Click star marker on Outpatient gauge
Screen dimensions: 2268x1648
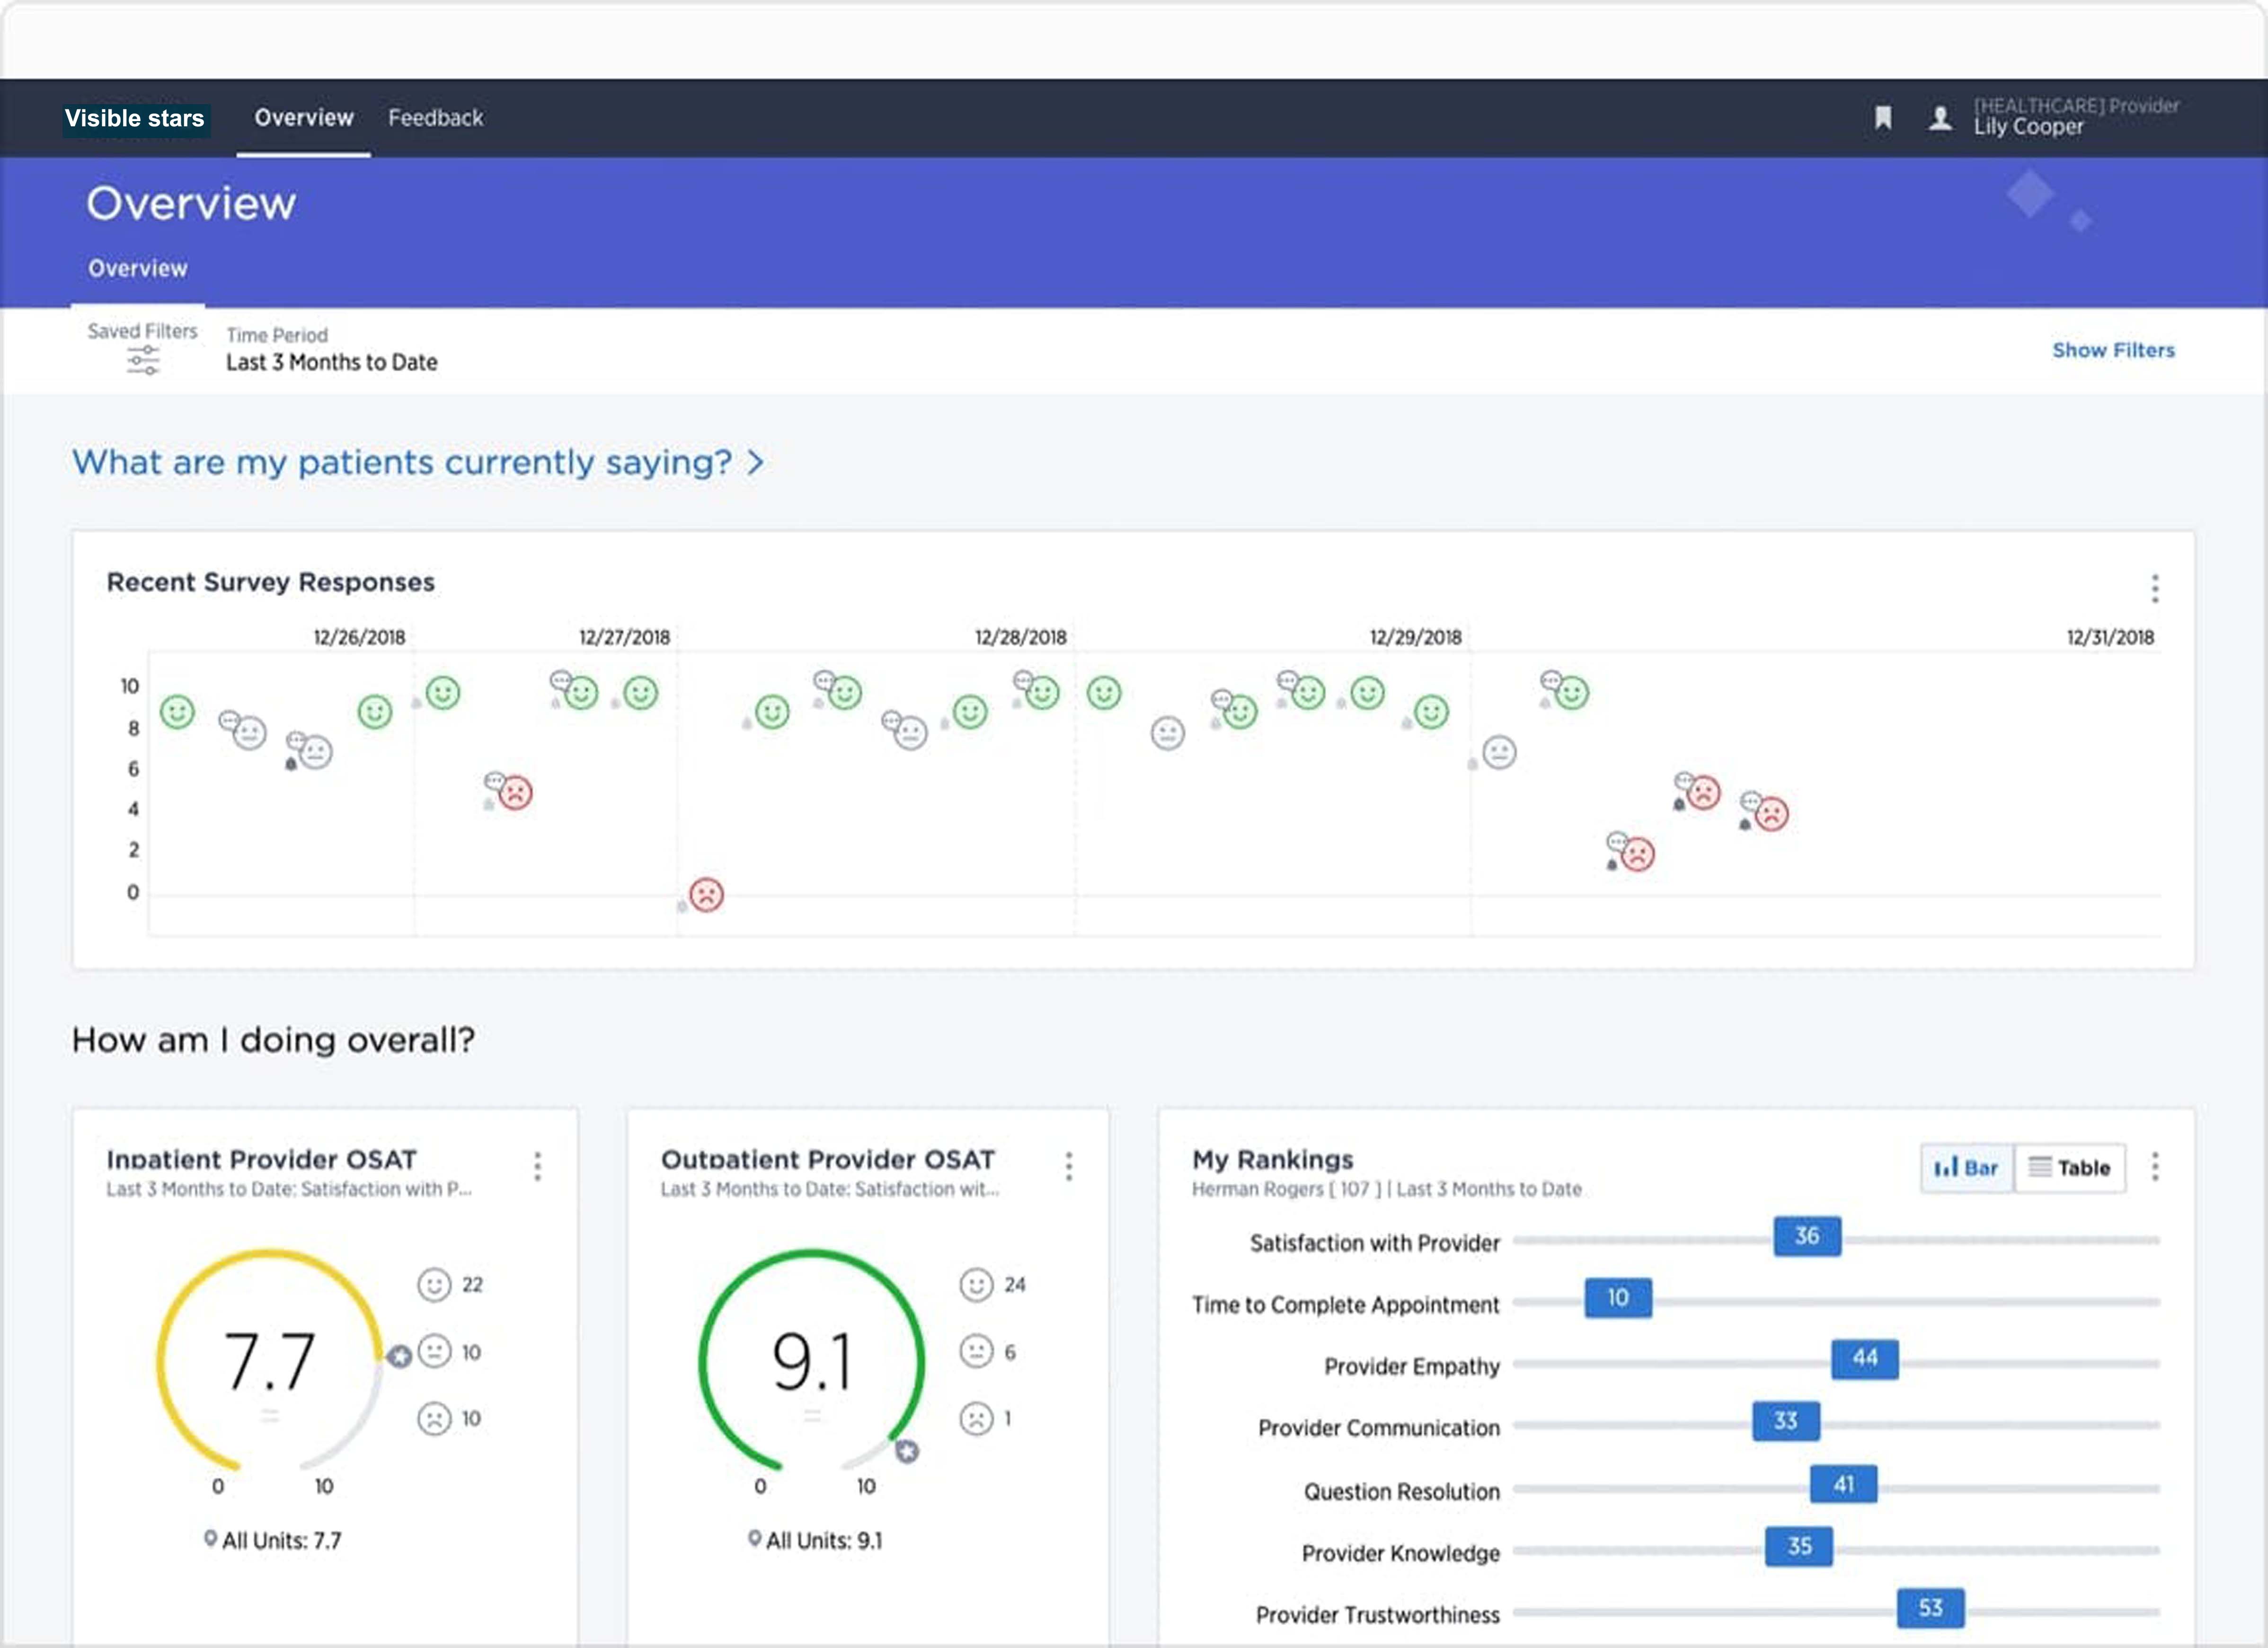907,1451
